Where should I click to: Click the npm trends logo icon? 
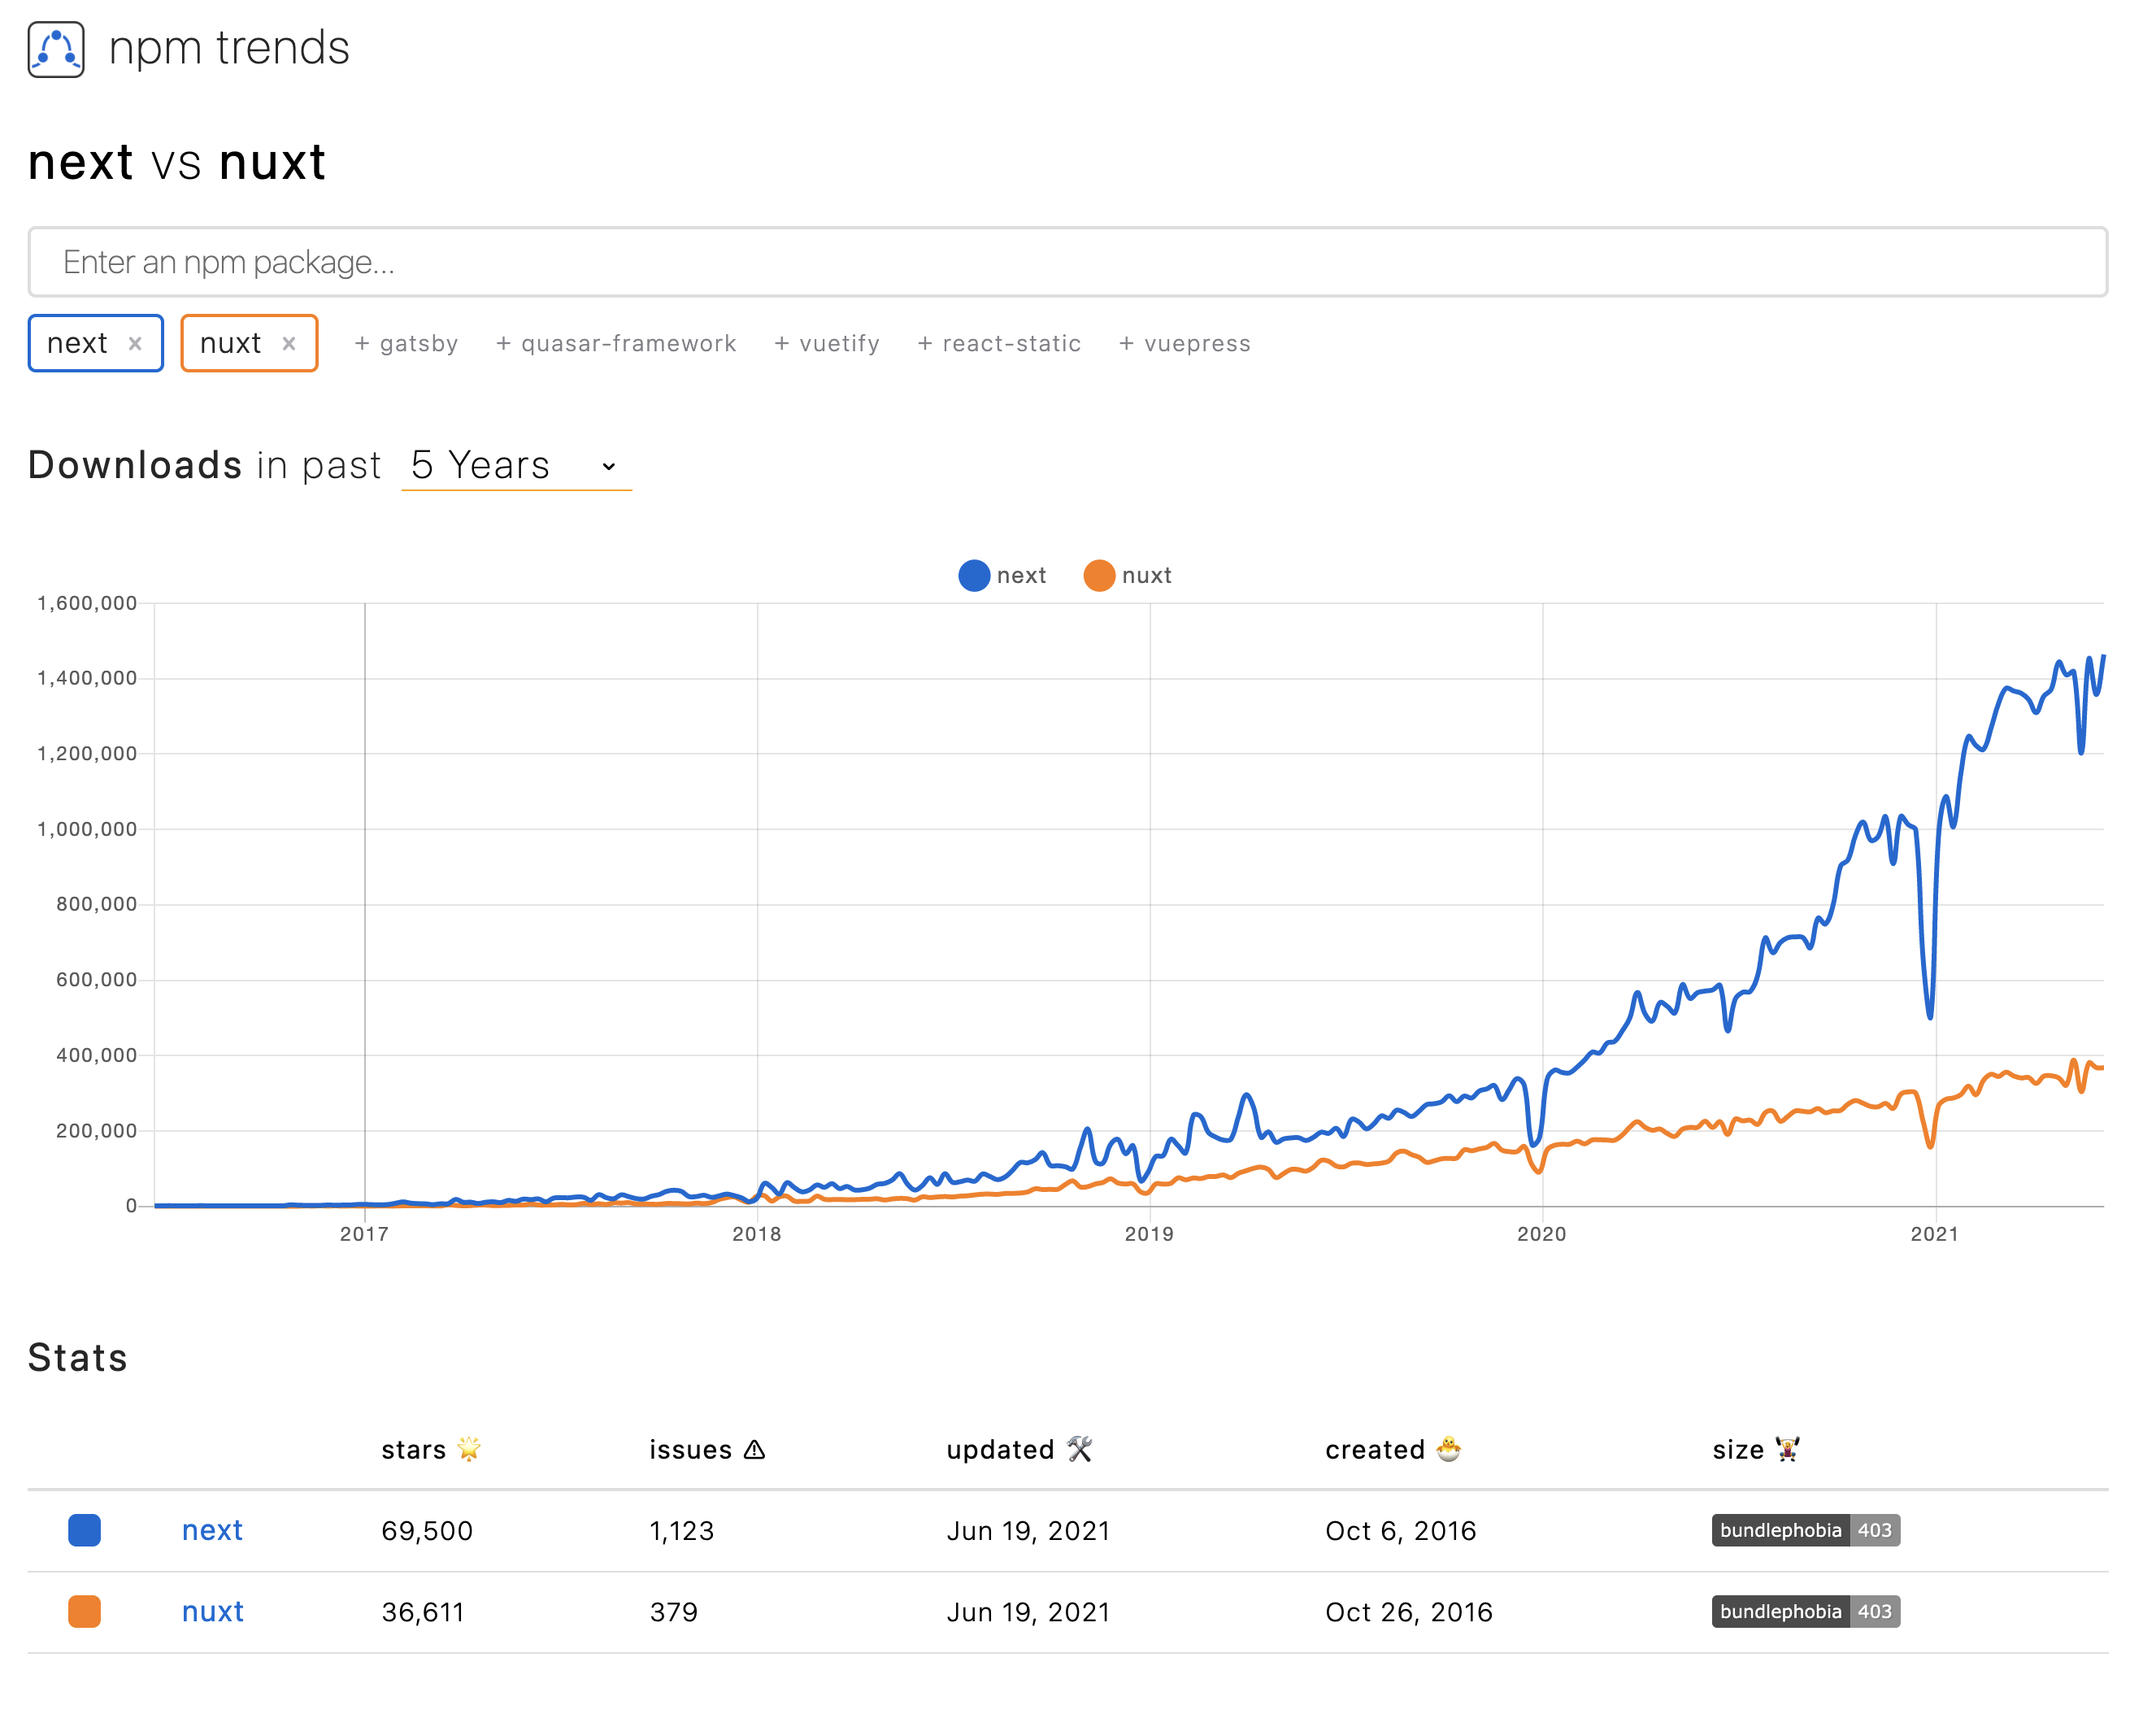(56, 48)
